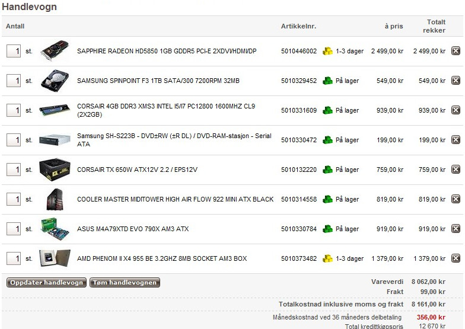Open COOLER MASTER MIDITOWER product link
The image size is (465, 329).
176,199
